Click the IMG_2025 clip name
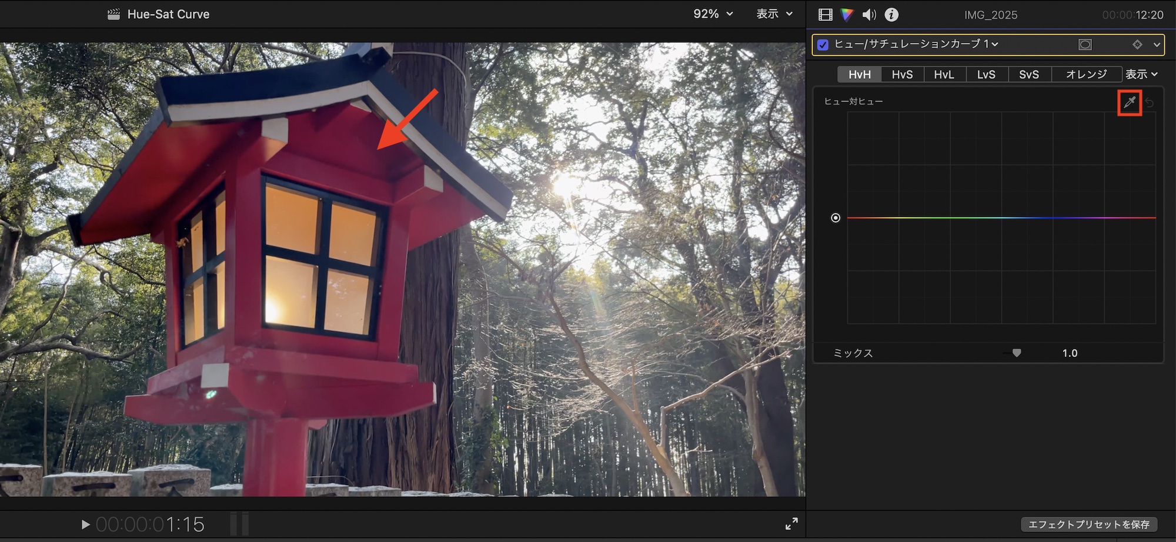 point(991,15)
